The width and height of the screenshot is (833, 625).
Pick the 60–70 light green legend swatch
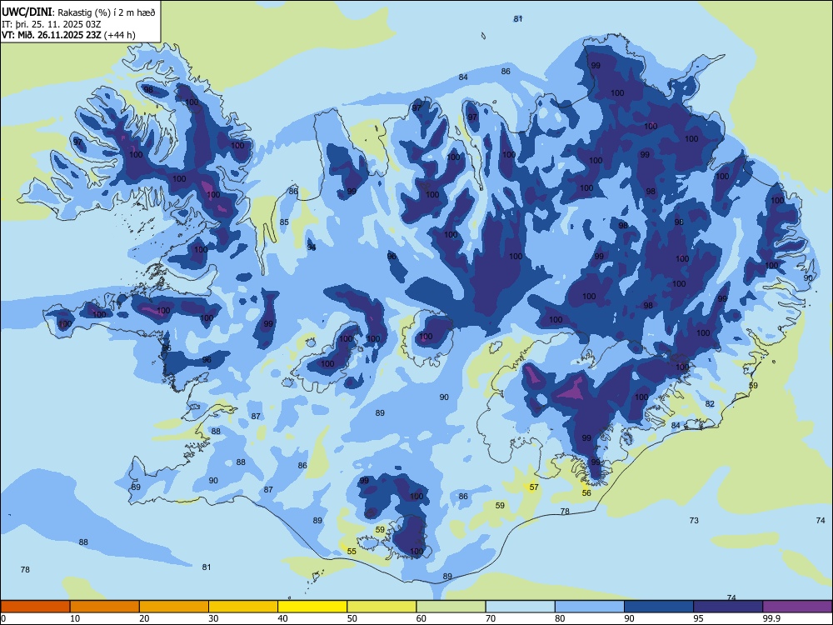point(451,607)
